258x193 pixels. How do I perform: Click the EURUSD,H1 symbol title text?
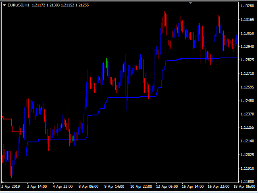coord(19,5)
